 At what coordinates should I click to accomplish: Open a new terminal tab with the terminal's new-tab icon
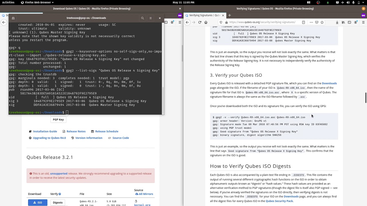13,18
